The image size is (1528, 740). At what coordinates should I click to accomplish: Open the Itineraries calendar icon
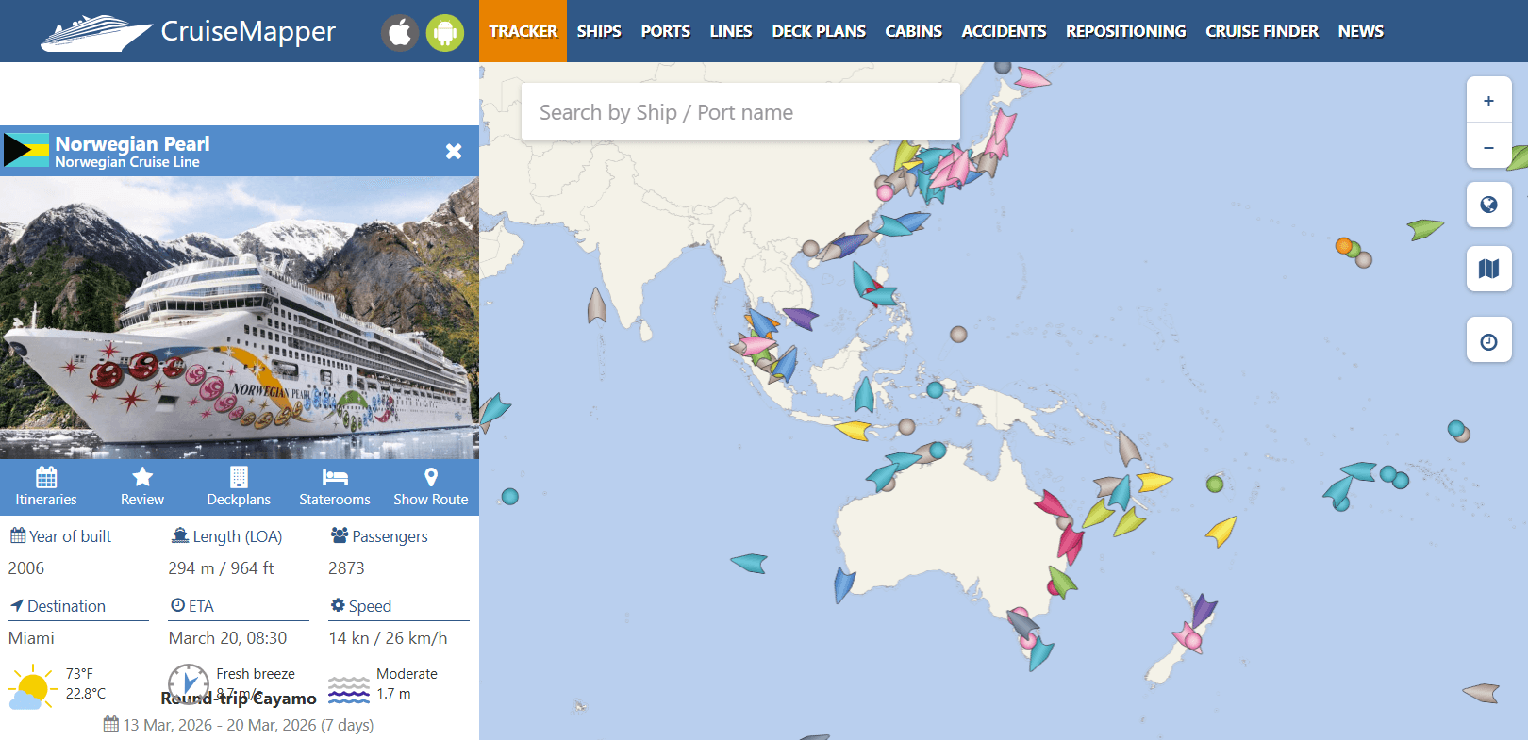(x=46, y=477)
